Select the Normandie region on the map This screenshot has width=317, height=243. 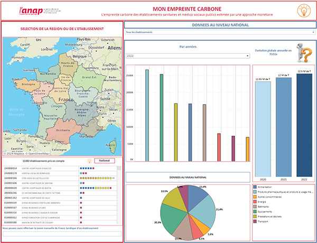tap(48, 73)
